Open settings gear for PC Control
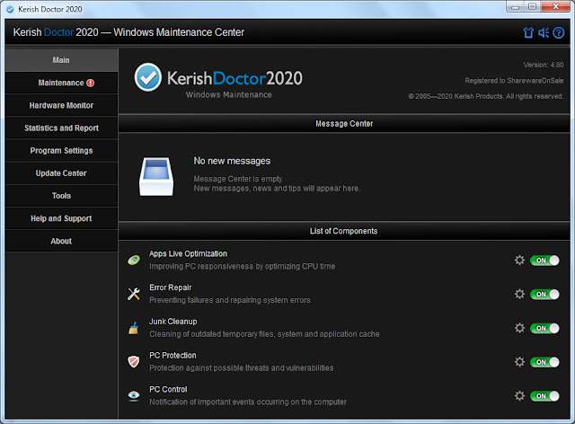 click(519, 395)
